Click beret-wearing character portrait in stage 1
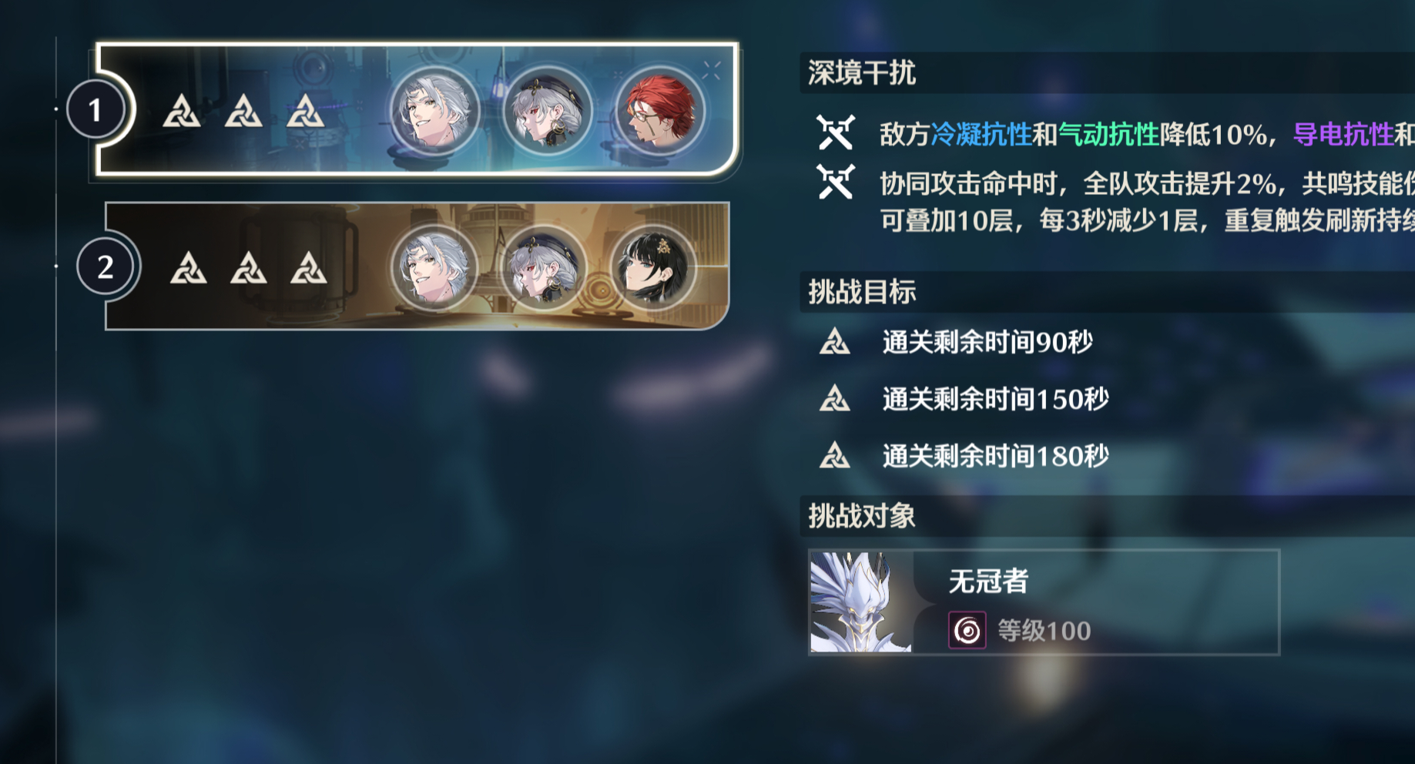Screen dimensions: 1415x764 click(x=547, y=110)
